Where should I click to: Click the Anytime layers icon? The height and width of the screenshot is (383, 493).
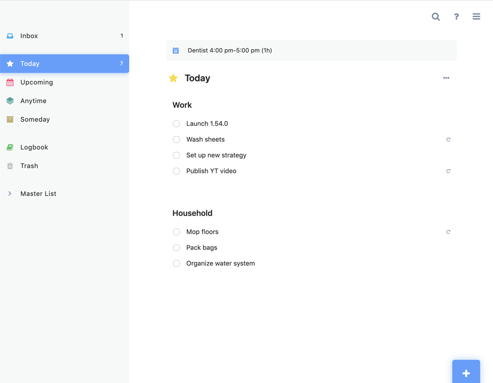tap(10, 101)
